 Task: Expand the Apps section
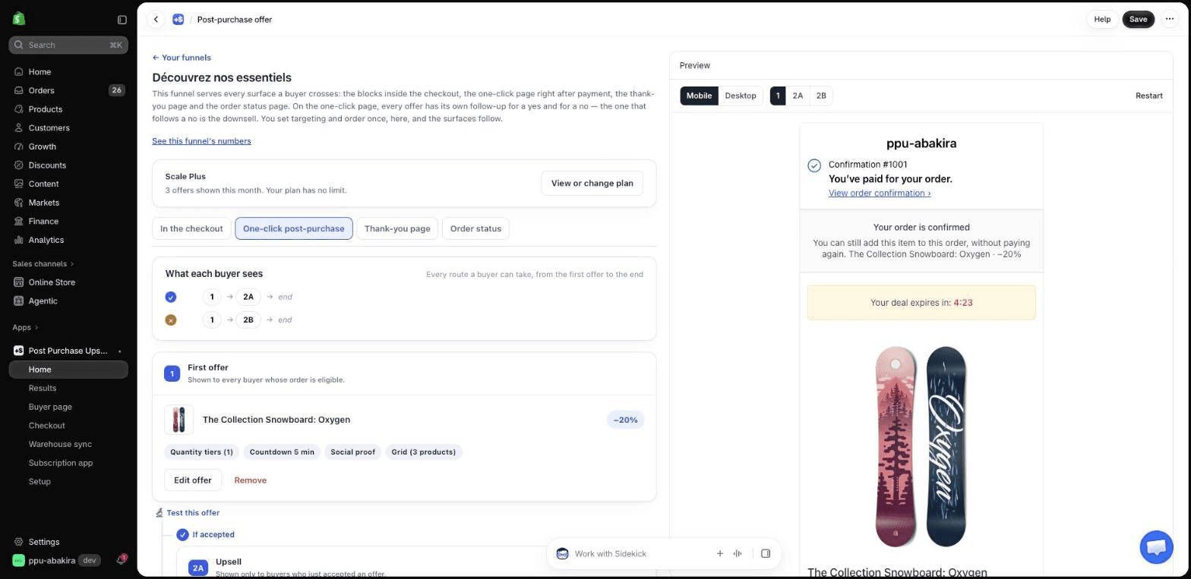pos(25,328)
